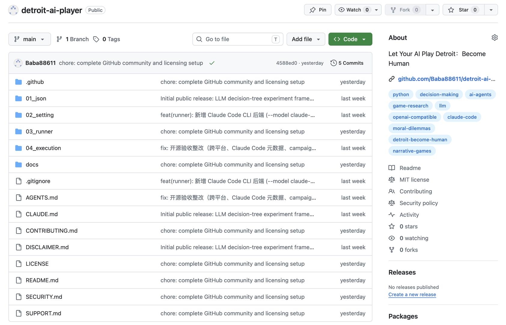Star the detroit-ai-player repository

click(x=463, y=10)
